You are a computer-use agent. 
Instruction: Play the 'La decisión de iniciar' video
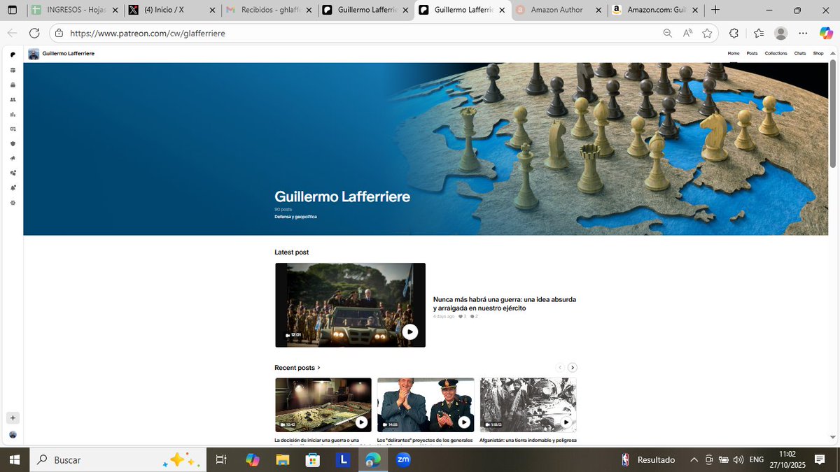click(361, 422)
